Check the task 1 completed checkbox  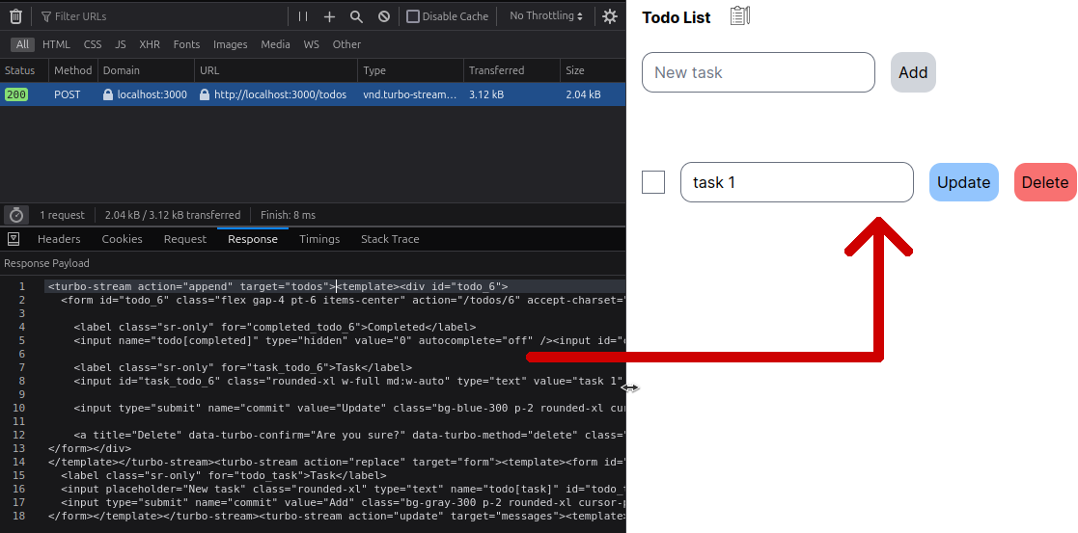(653, 182)
